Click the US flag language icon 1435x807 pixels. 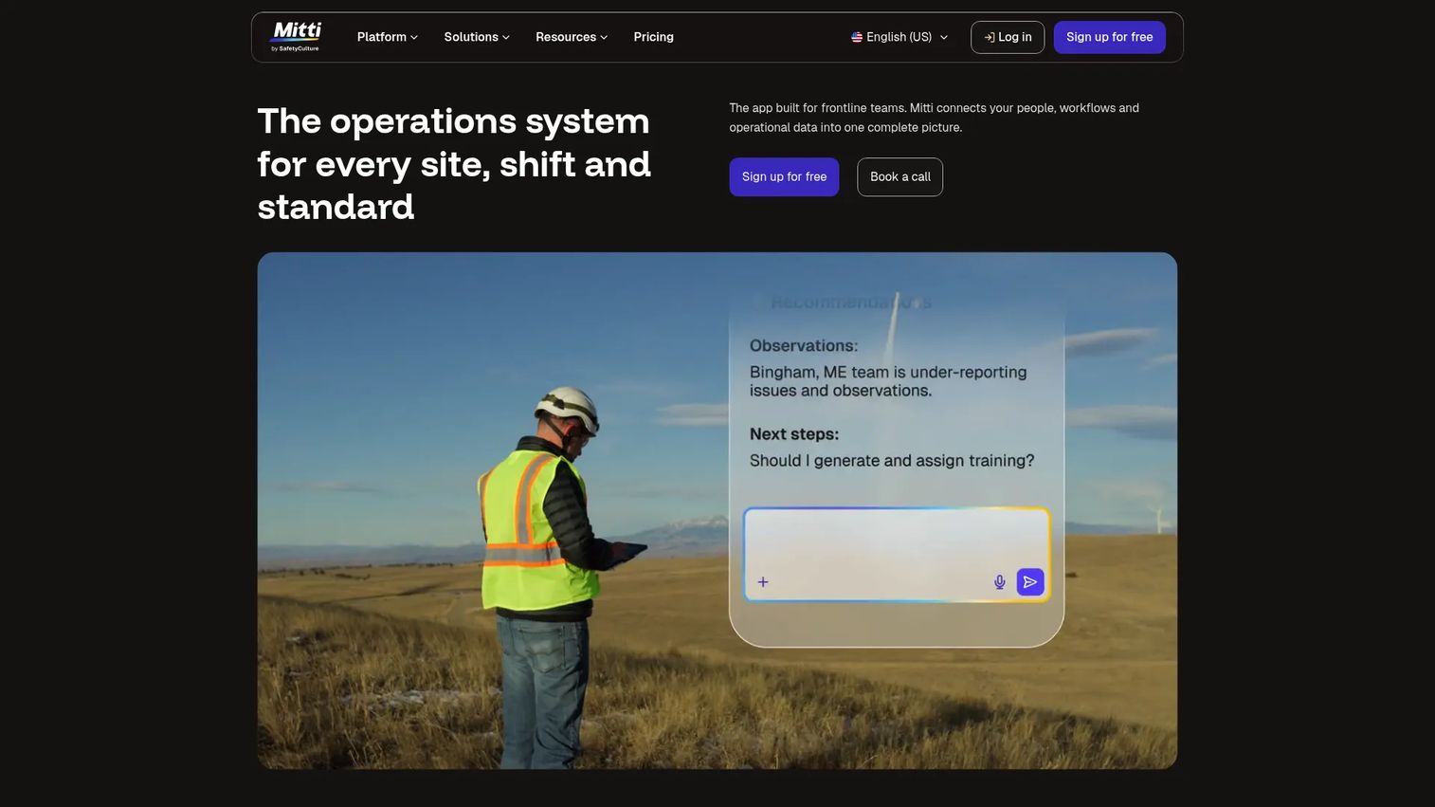[857, 37]
